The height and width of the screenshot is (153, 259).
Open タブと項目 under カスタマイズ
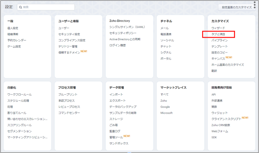(x=218, y=34)
